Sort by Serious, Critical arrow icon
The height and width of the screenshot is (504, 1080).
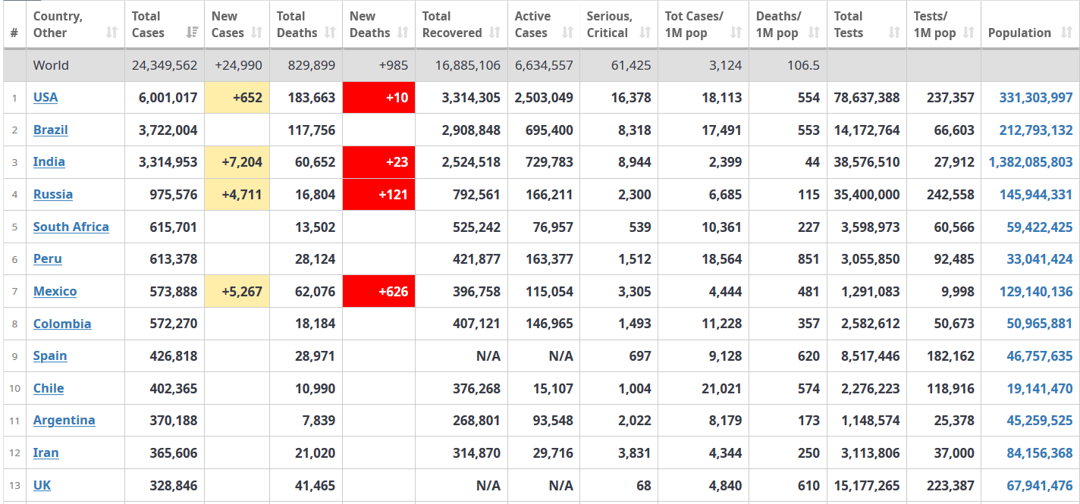pyautogui.click(x=645, y=33)
